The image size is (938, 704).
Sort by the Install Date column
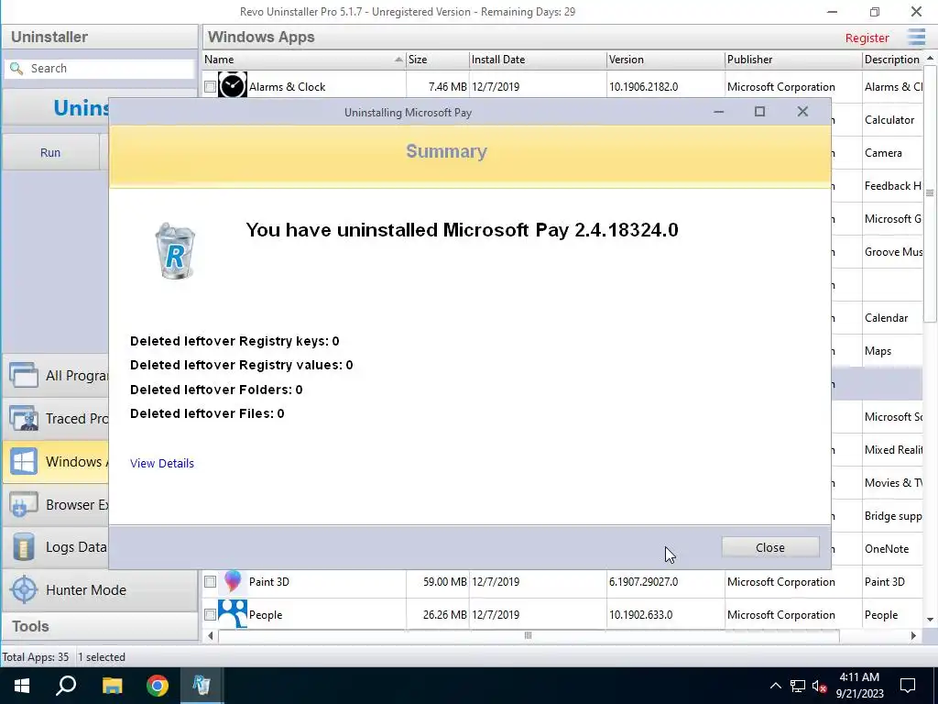[x=537, y=60]
